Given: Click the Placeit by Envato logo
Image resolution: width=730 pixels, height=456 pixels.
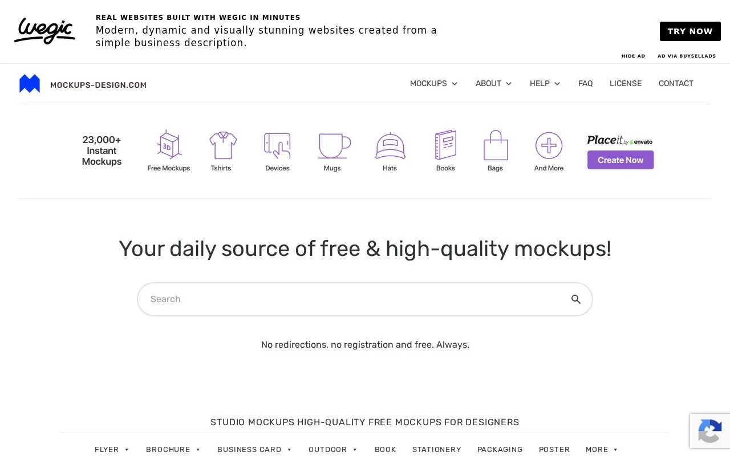Looking at the screenshot, I should tap(620, 140).
